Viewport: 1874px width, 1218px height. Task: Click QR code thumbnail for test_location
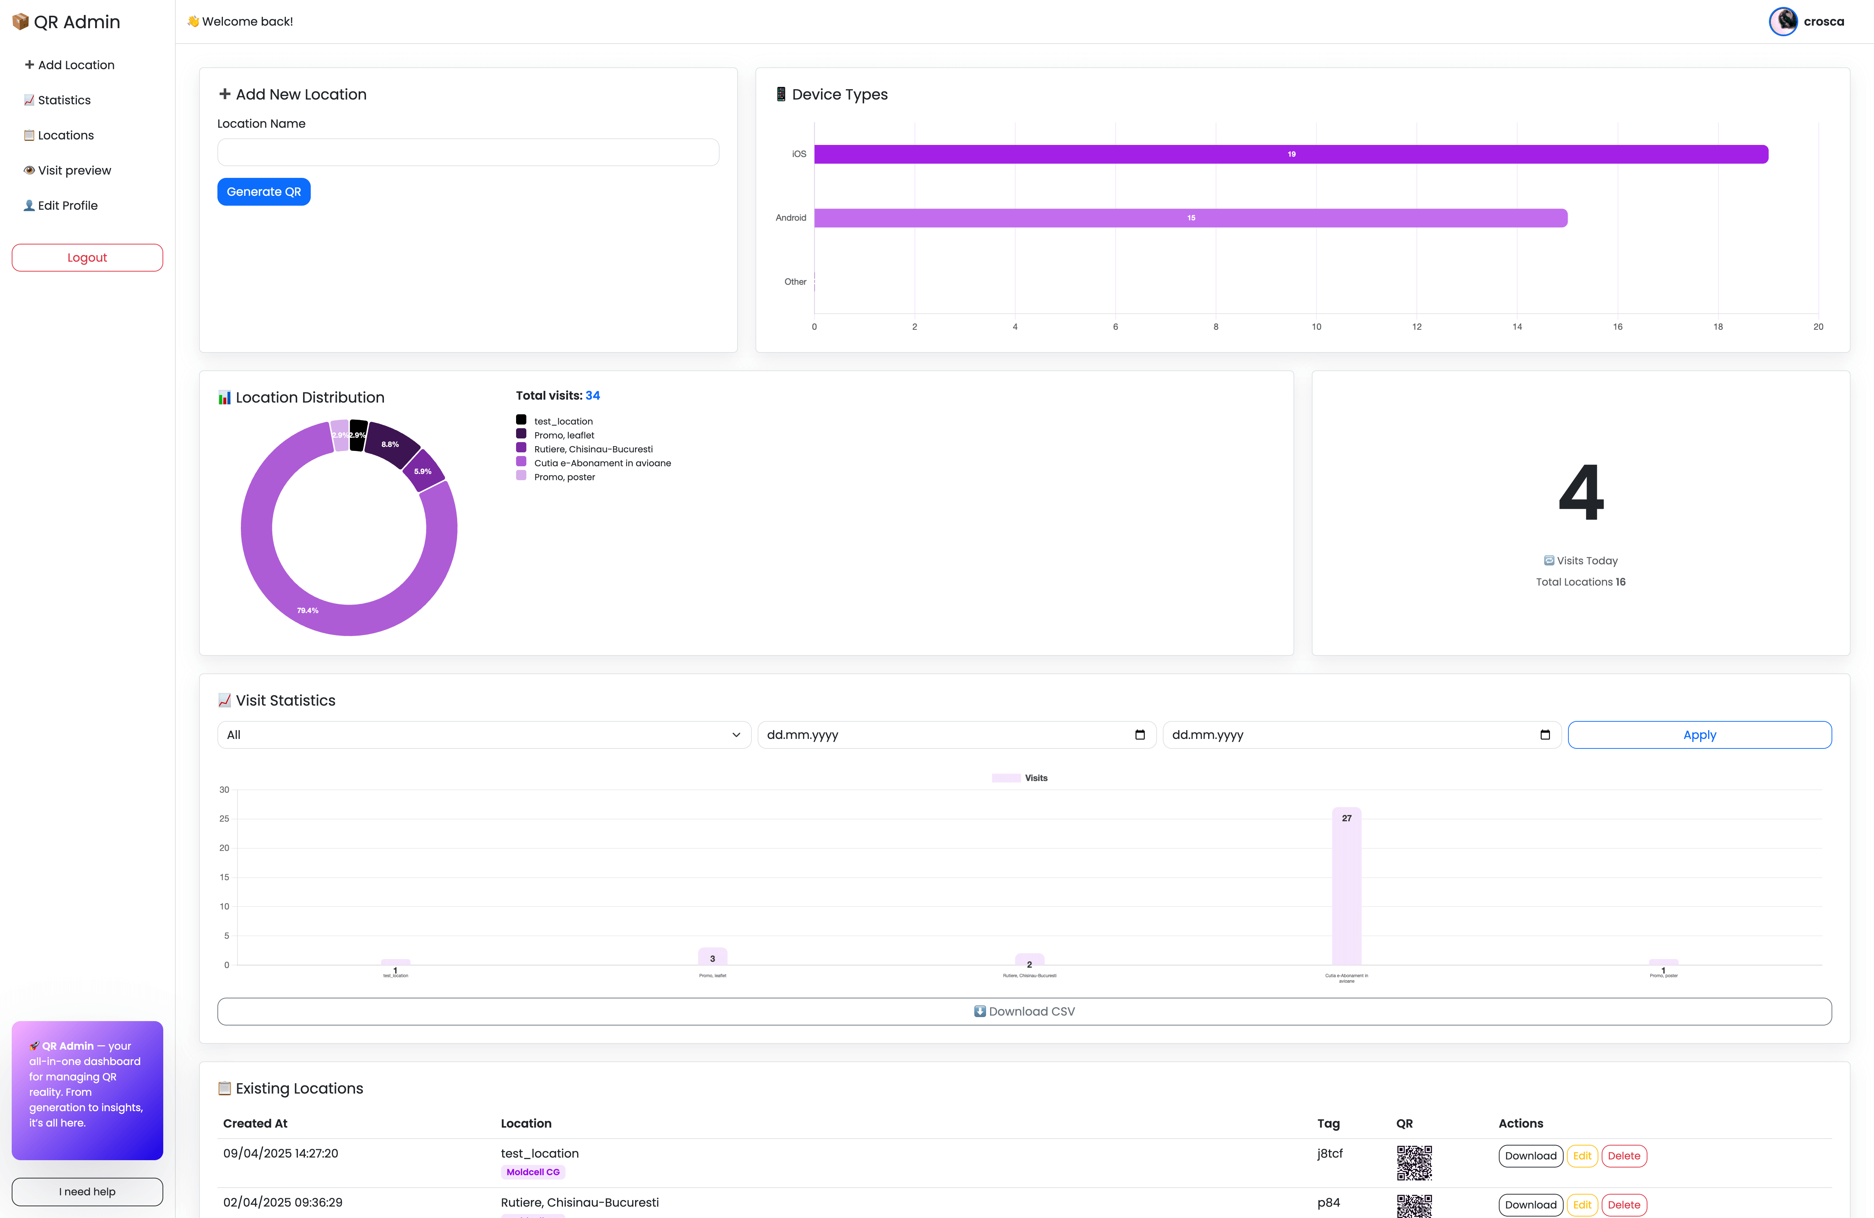click(1414, 1162)
